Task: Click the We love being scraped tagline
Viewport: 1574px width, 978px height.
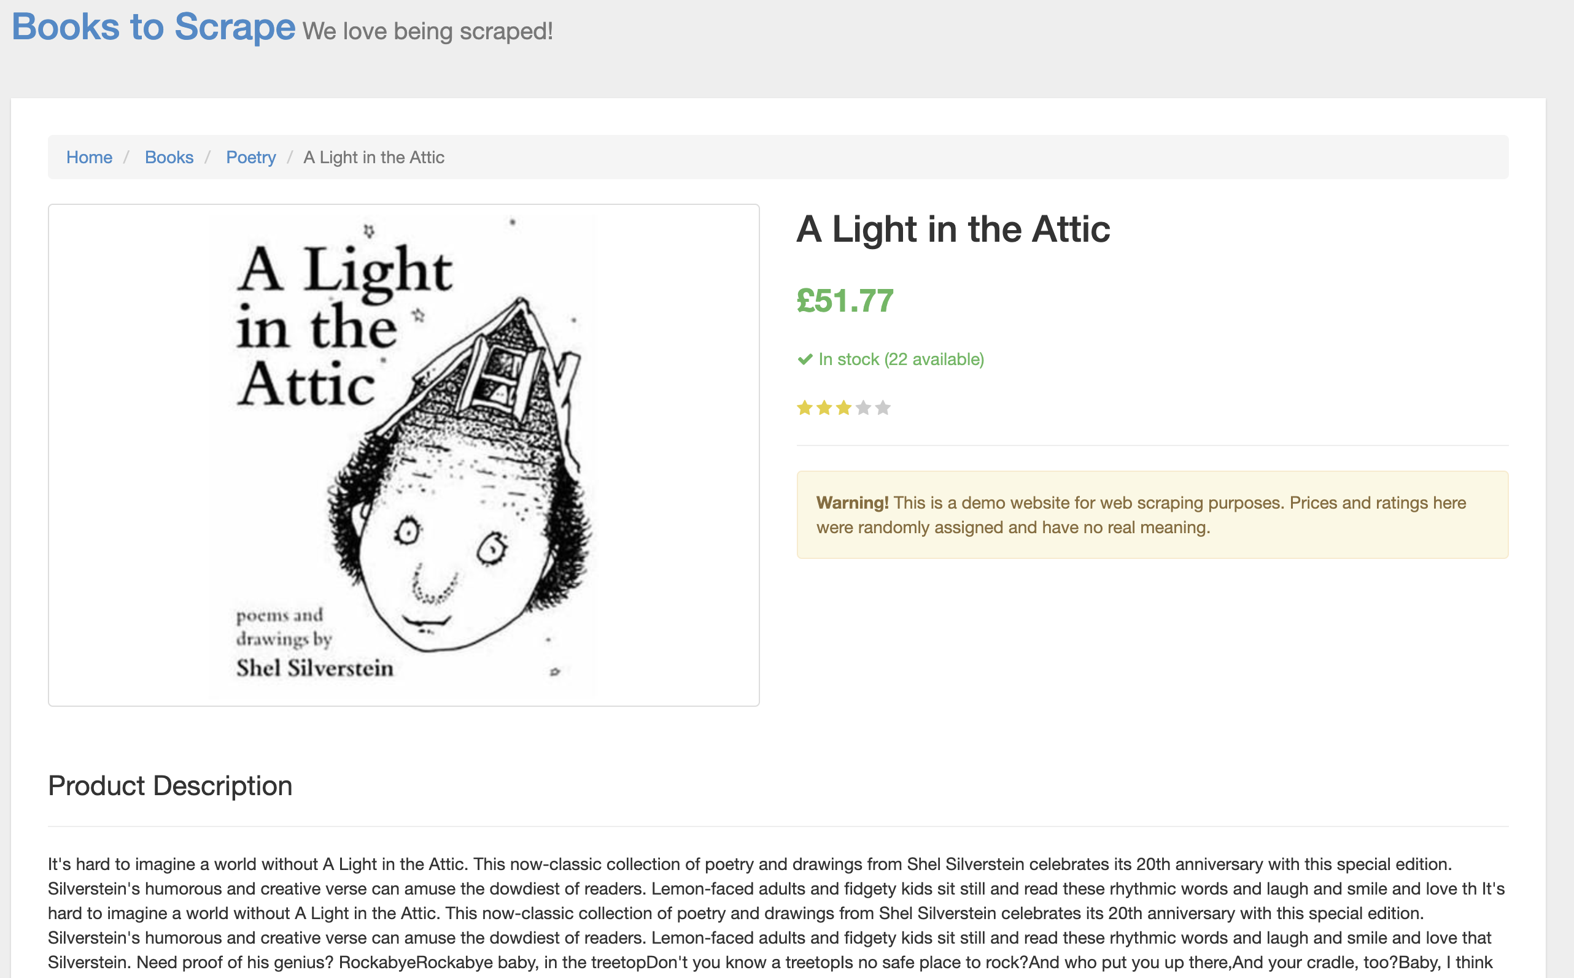Action: click(x=428, y=32)
